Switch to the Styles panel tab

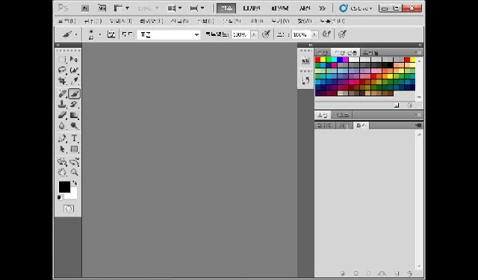point(370,53)
